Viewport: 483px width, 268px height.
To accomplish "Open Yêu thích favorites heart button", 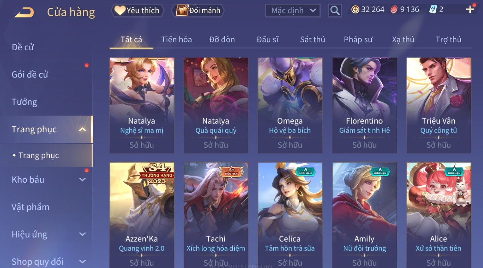I will tap(137, 11).
